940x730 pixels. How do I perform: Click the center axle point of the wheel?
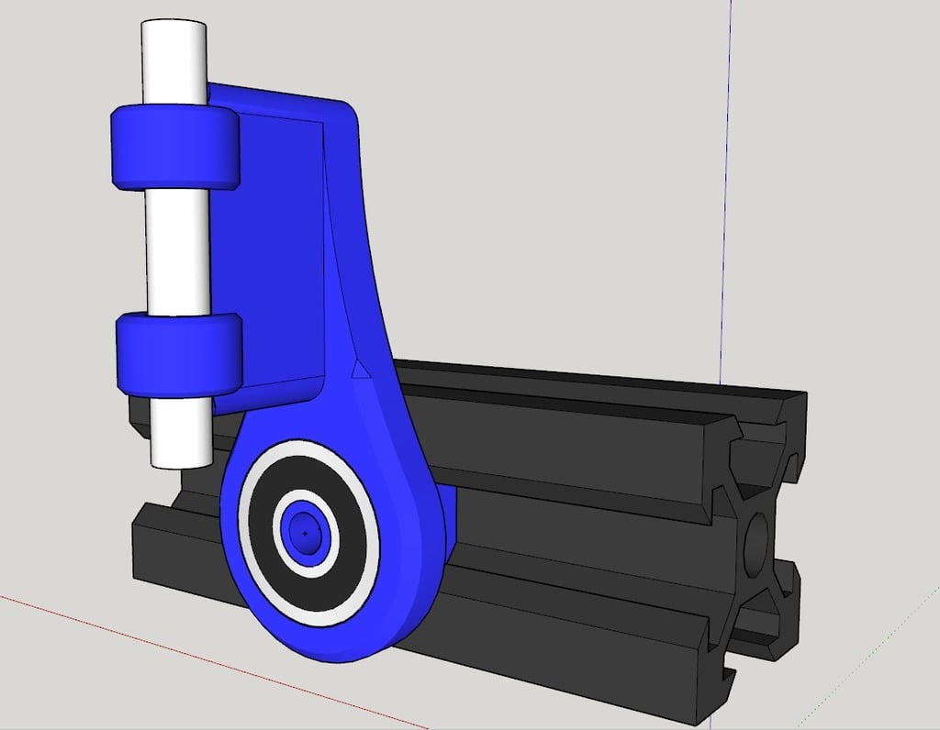[x=303, y=534]
